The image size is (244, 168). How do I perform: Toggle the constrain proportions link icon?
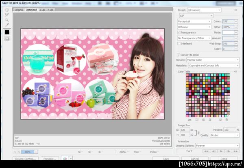tap(198, 132)
